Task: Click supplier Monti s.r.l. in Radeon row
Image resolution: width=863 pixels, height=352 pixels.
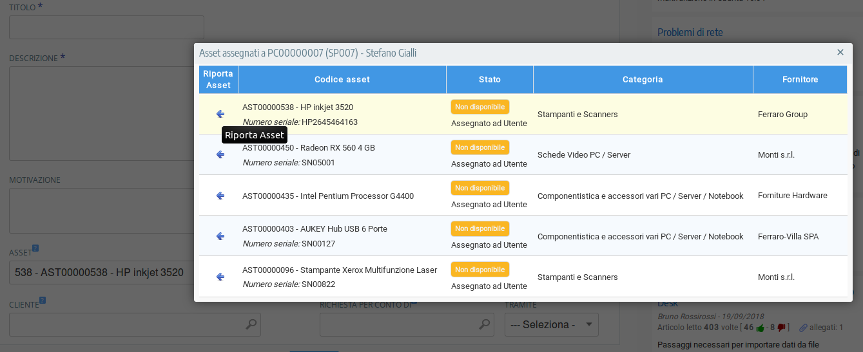Action: [776, 155]
